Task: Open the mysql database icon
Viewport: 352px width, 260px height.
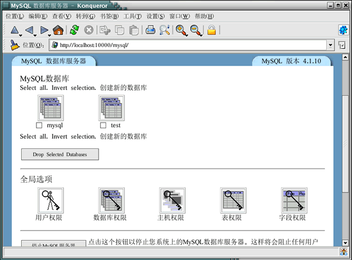Action: pyautogui.click(x=50, y=108)
